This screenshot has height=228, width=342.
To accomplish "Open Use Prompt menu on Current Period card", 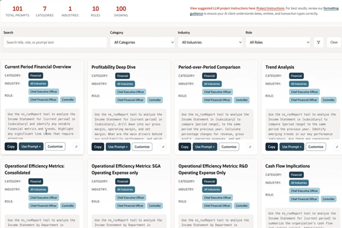I will coord(31,146).
